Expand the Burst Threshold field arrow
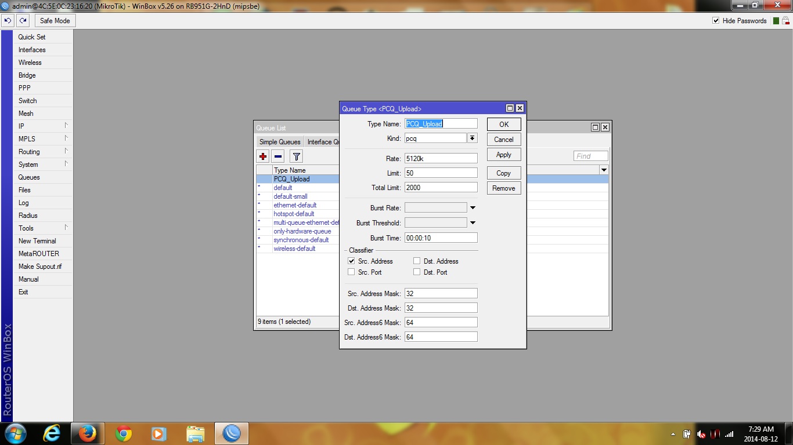This screenshot has width=793, height=445. [473, 223]
